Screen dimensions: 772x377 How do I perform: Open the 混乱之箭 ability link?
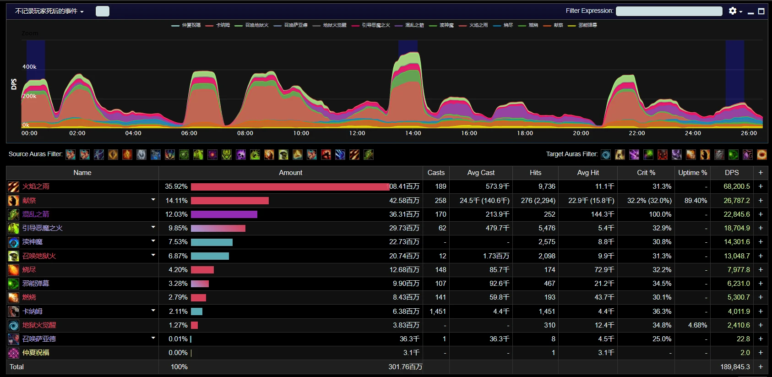pos(36,214)
